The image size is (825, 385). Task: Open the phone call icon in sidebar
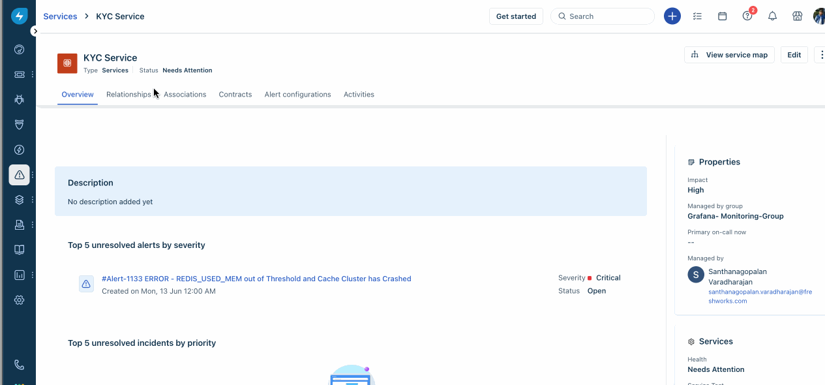coord(19,364)
